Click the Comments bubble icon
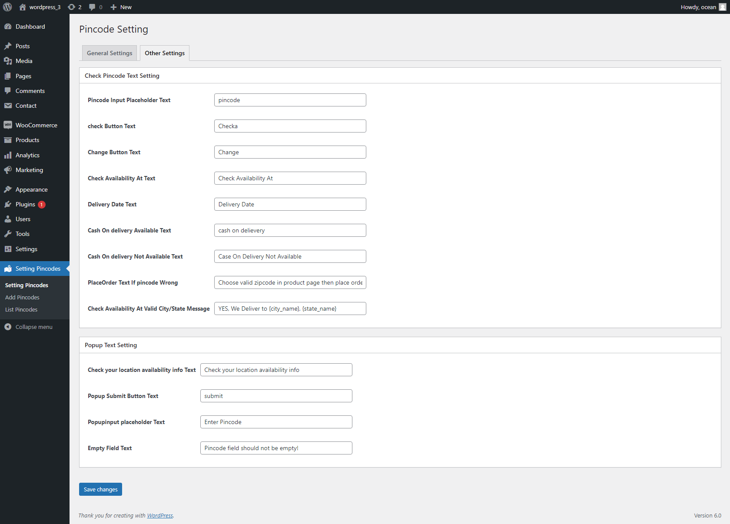The width and height of the screenshot is (730, 524). (9, 91)
